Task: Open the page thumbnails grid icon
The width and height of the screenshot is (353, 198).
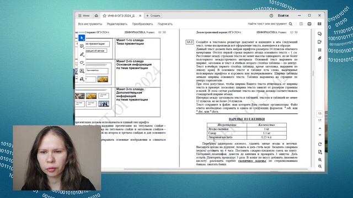Action: coord(319,50)
